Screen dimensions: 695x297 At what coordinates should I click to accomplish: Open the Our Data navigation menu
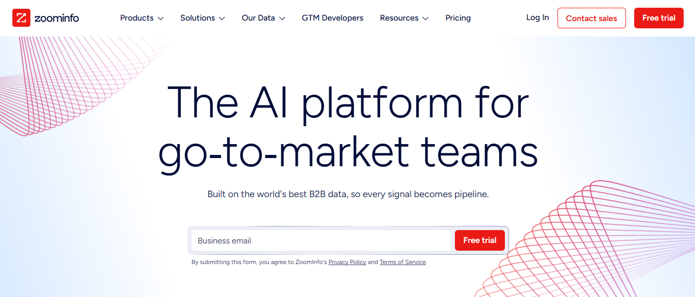[x=259, y=18]
